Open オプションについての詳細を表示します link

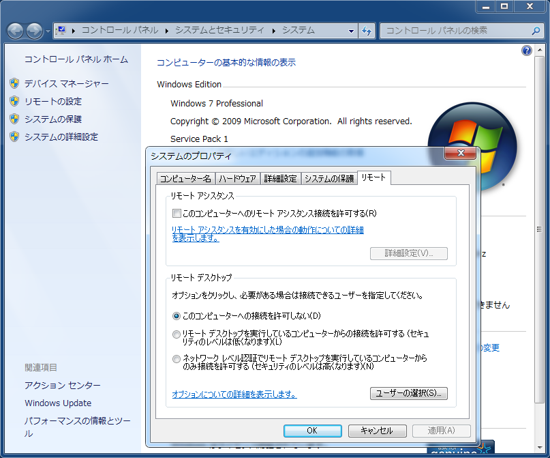tap(234, 395)
